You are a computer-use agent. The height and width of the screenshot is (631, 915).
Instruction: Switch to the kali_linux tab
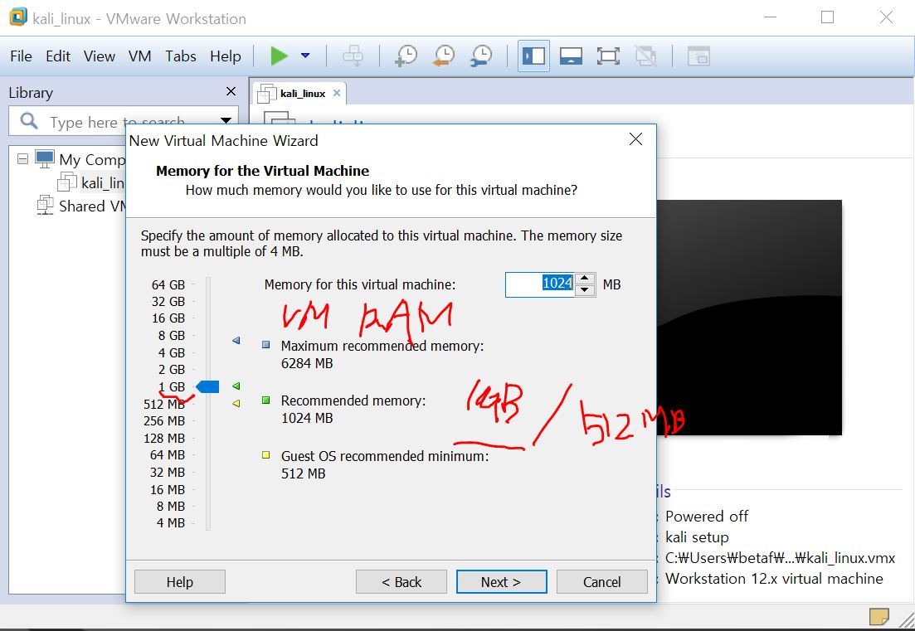pos(302,94)
